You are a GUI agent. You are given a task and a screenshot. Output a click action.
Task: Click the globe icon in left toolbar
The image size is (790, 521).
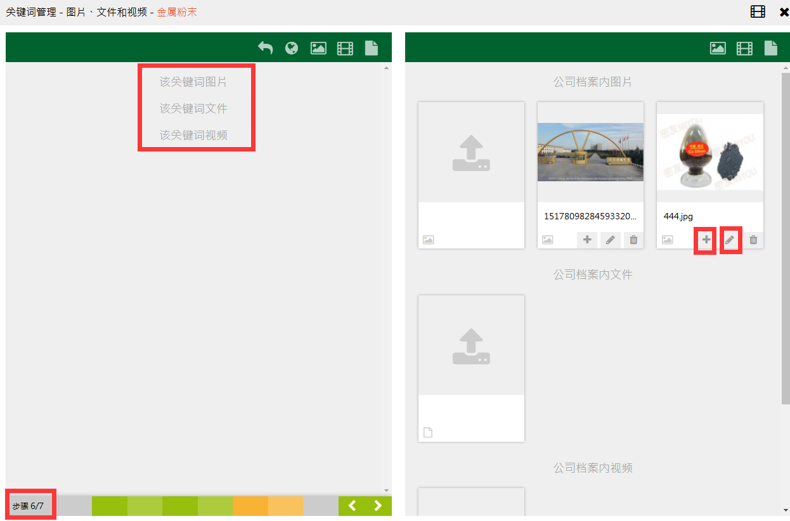[292, 48]
